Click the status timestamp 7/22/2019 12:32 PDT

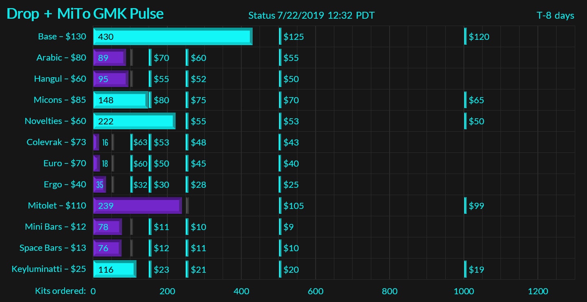click(x=311, y=16)
